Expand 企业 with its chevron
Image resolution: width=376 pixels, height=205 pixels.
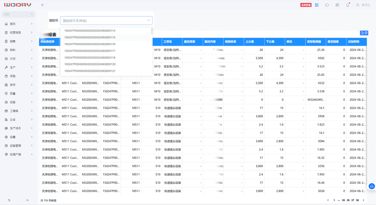tap(32, 120)
